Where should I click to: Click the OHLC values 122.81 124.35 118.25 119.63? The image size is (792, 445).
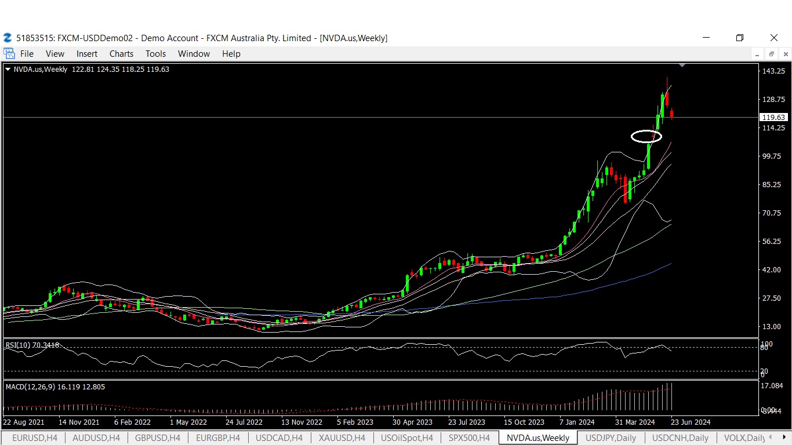pos(121,69)
